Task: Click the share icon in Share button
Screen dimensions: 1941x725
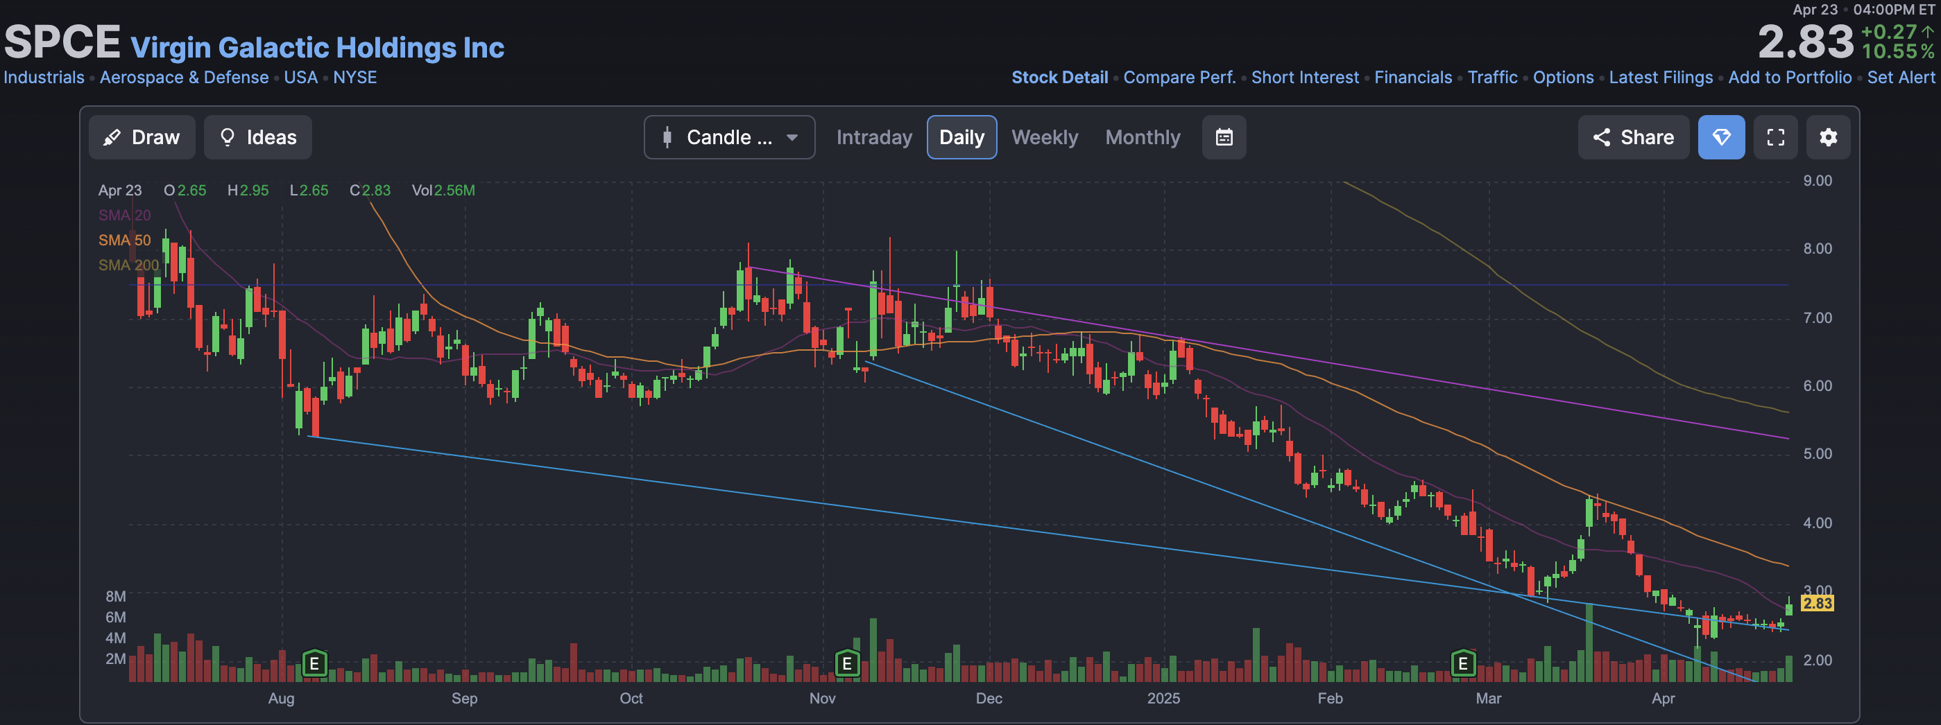Action: tap(1601, 137)
